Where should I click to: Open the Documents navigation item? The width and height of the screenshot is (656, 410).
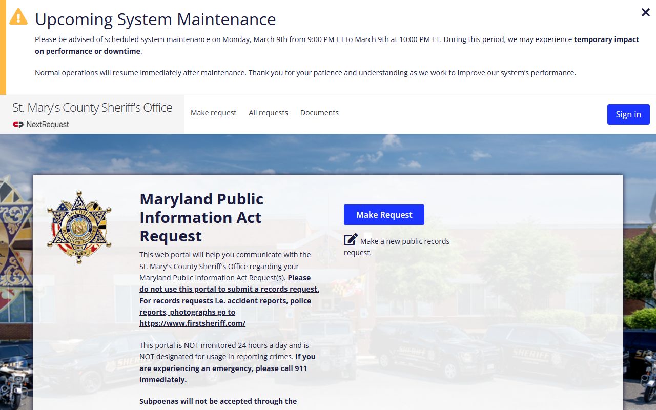pos(319,113)
